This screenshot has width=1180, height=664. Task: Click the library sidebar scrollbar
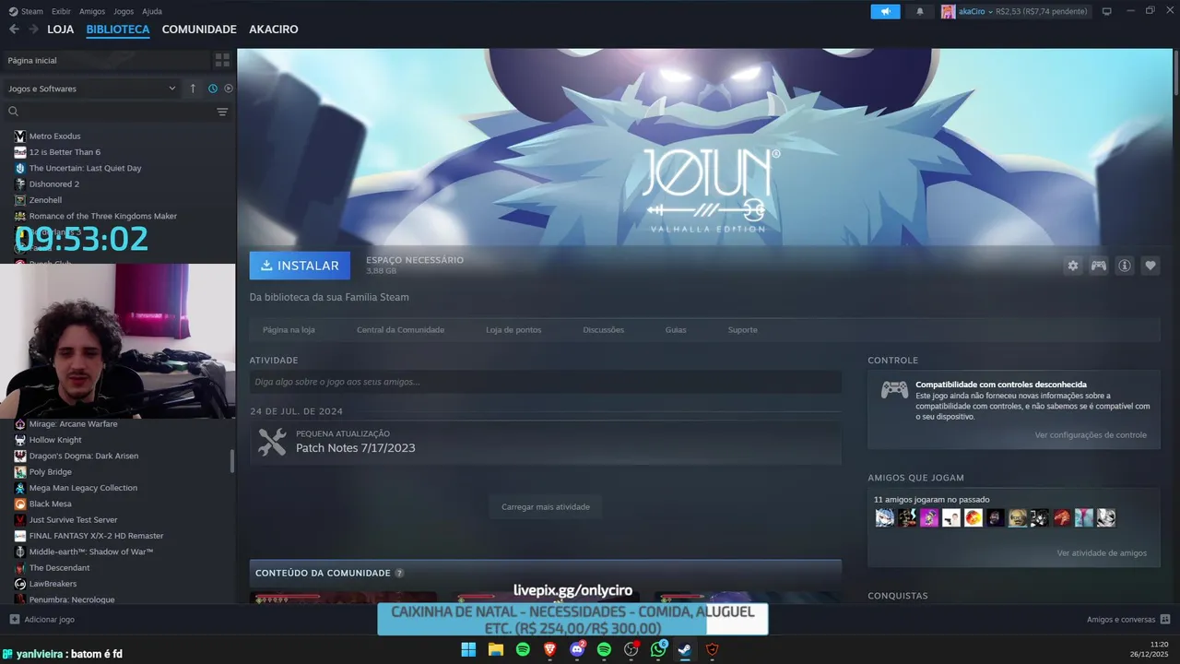(232, 461)
